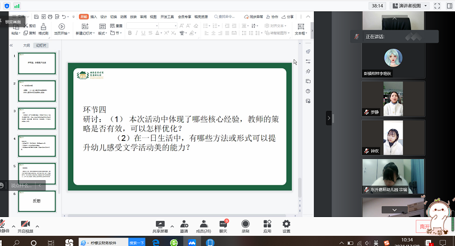Collapse the participant video panel with the side arrow
The image size is (455, 246).
(328, 118)
